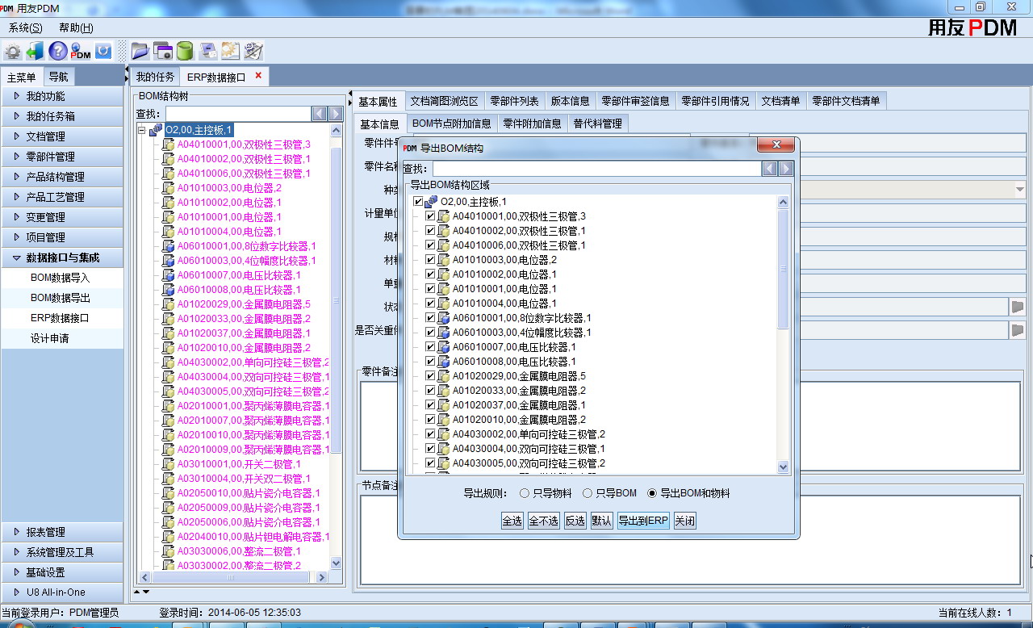The height and width of the screenshot is (628, 1033).
Task: Select 只导物料 export rule
Action: (x=525, y=493)
